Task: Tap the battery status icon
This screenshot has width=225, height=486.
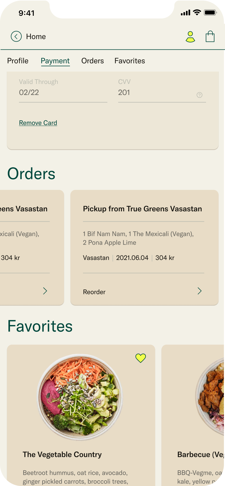Action: 210,12
